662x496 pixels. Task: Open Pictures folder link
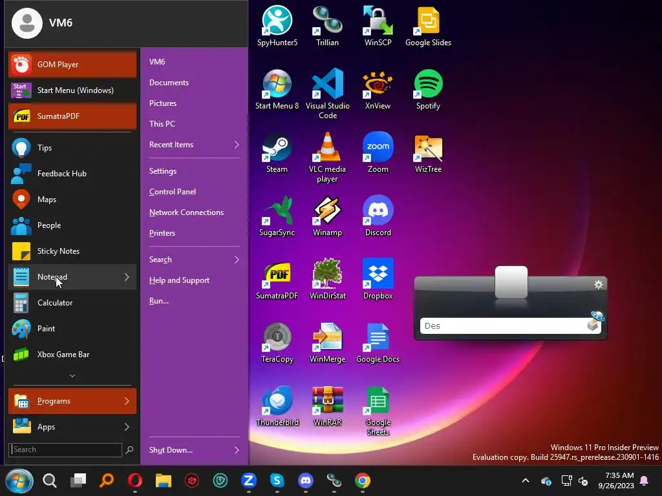coord(162,103)
